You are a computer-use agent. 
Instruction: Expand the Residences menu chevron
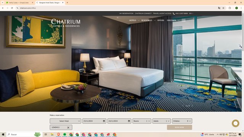155,20
